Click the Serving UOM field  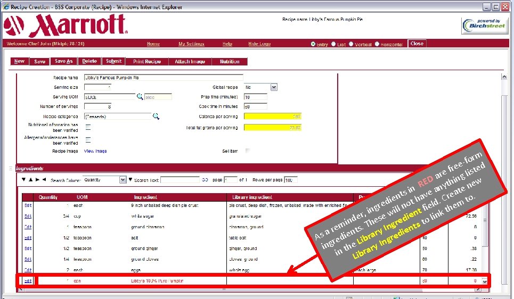pos(110,97)
